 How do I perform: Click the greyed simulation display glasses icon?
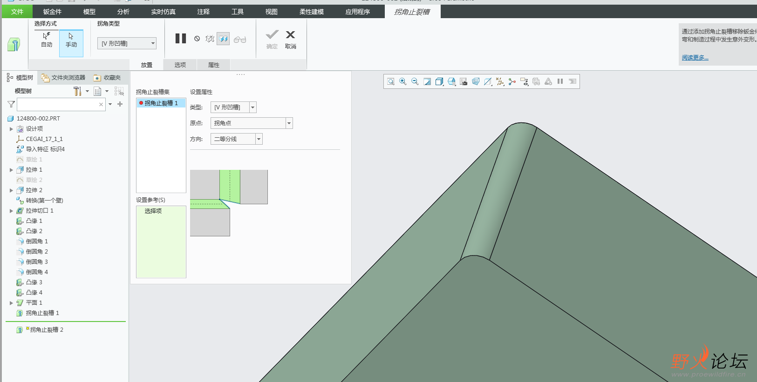coord(536,81)
